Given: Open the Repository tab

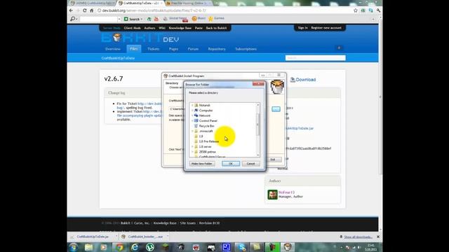Looking at the screenshot, I should [x=217, y=49].
